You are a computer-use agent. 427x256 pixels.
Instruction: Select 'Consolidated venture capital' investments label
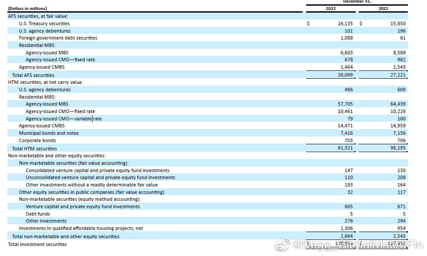pos(97,170)
